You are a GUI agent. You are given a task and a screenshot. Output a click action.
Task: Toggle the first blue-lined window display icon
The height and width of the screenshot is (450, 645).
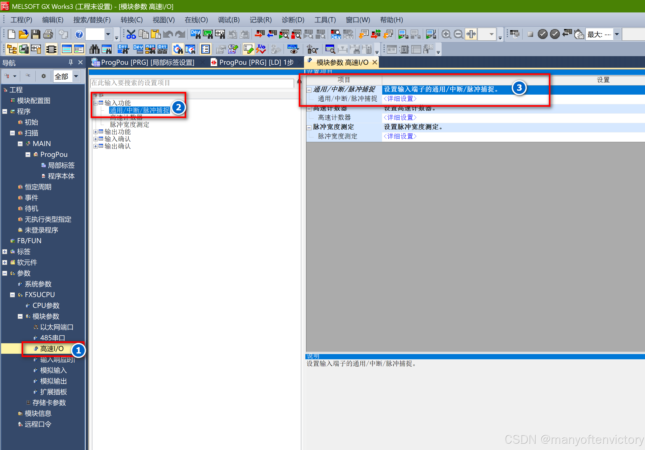(67, 50)
